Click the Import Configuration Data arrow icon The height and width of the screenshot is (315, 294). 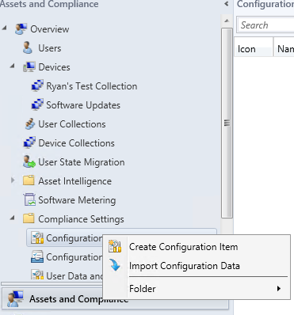tap(115, 265)
